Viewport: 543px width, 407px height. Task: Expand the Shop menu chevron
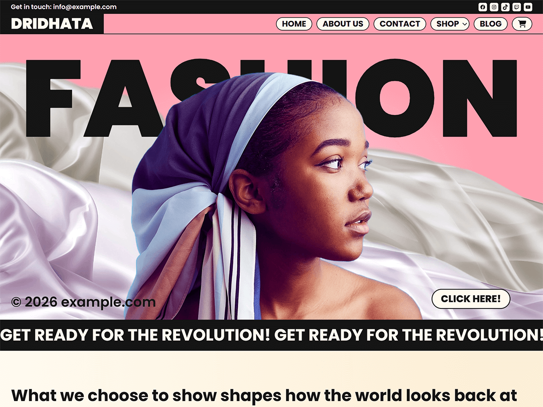[x=465, y=24]
